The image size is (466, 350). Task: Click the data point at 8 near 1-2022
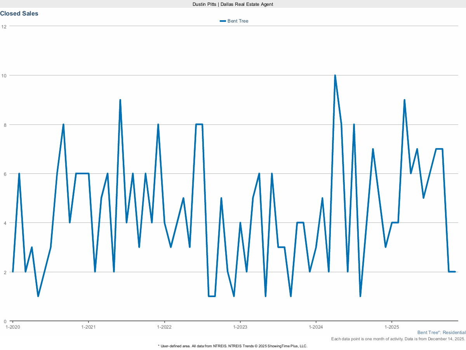158,124
